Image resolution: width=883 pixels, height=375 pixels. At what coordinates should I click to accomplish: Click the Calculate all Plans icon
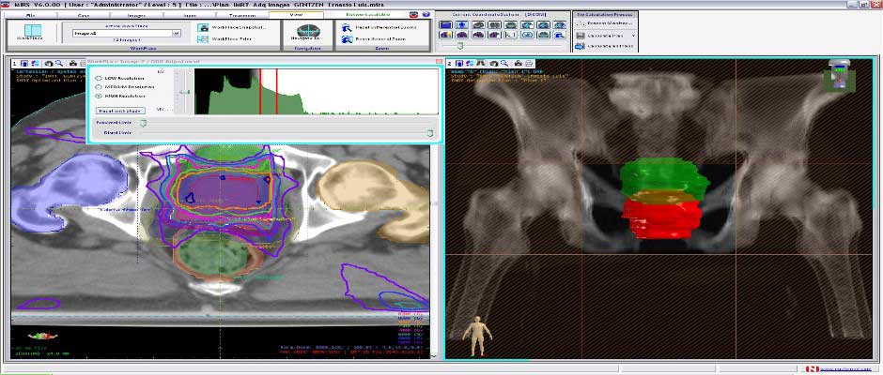580,45
